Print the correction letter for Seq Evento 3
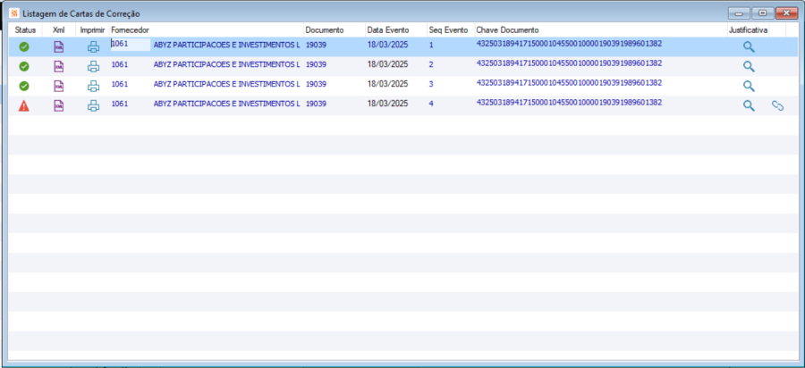The image size is (805, 368). pos(93,86)
